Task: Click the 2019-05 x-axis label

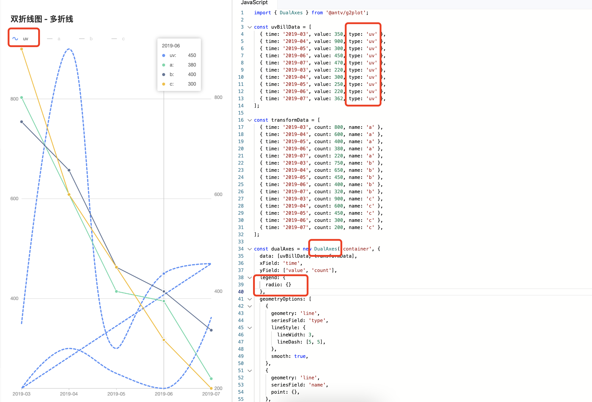Action: click(116, 394)
